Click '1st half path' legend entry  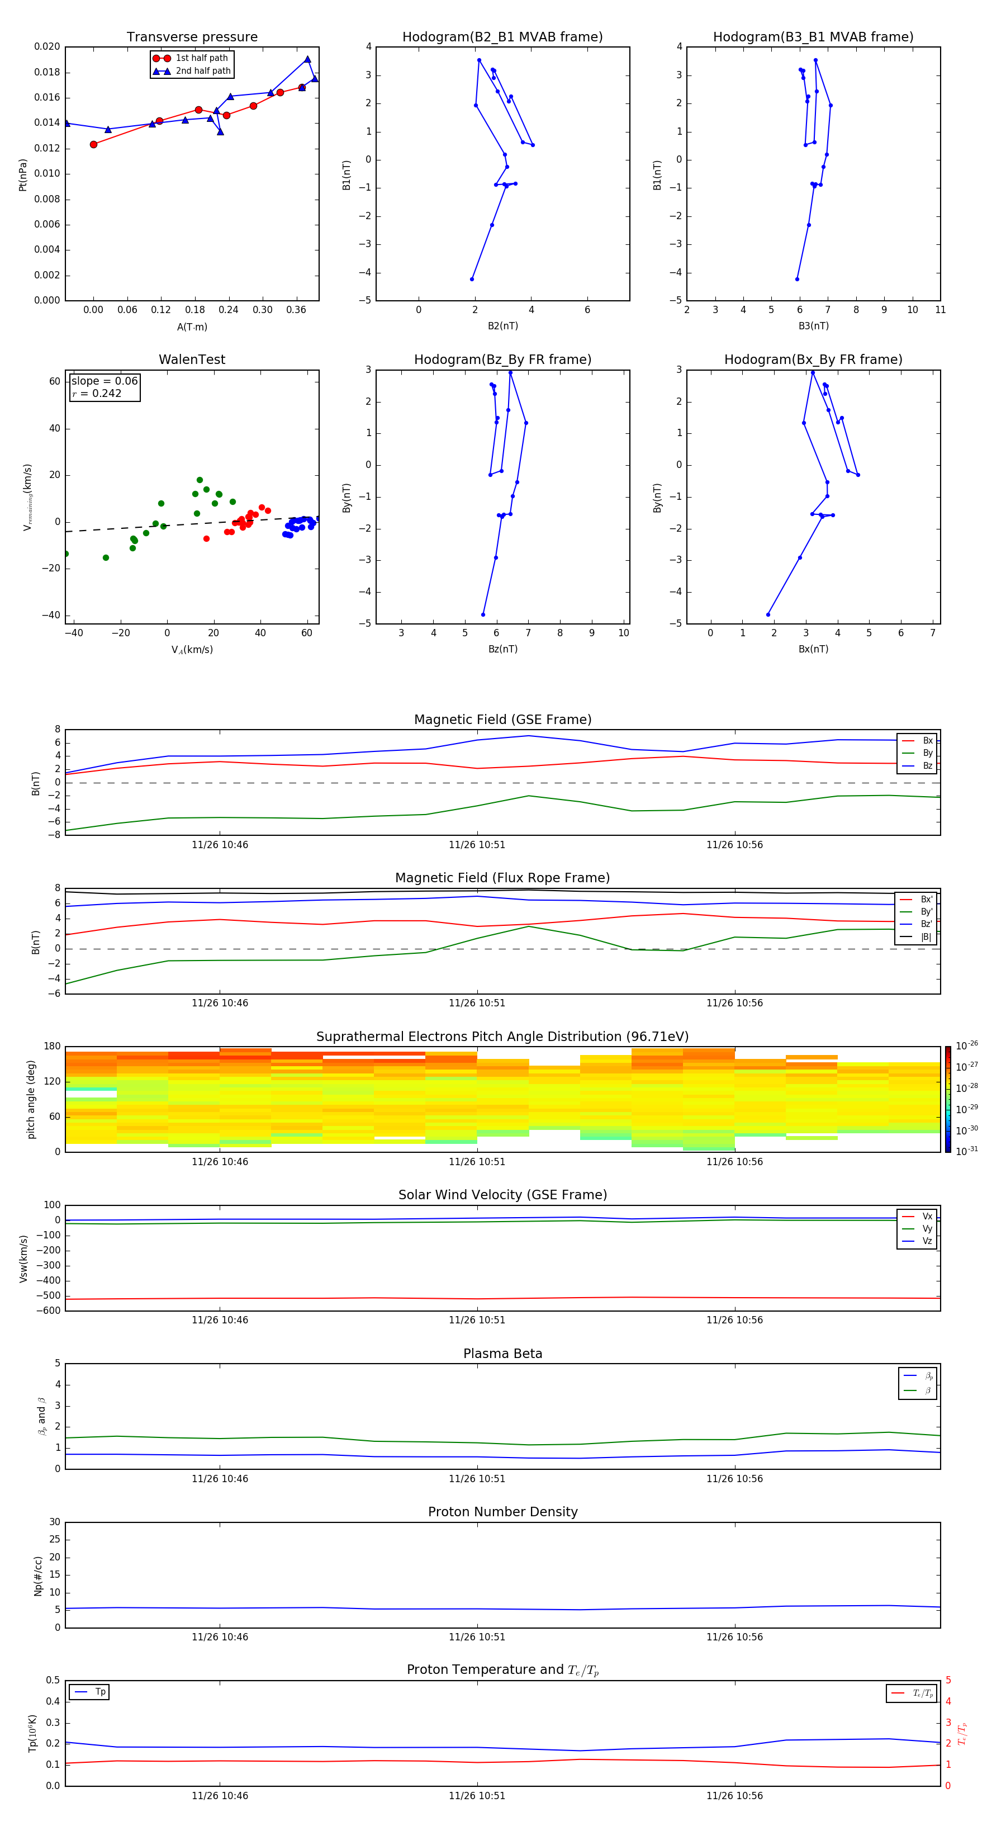coord(191,58)
